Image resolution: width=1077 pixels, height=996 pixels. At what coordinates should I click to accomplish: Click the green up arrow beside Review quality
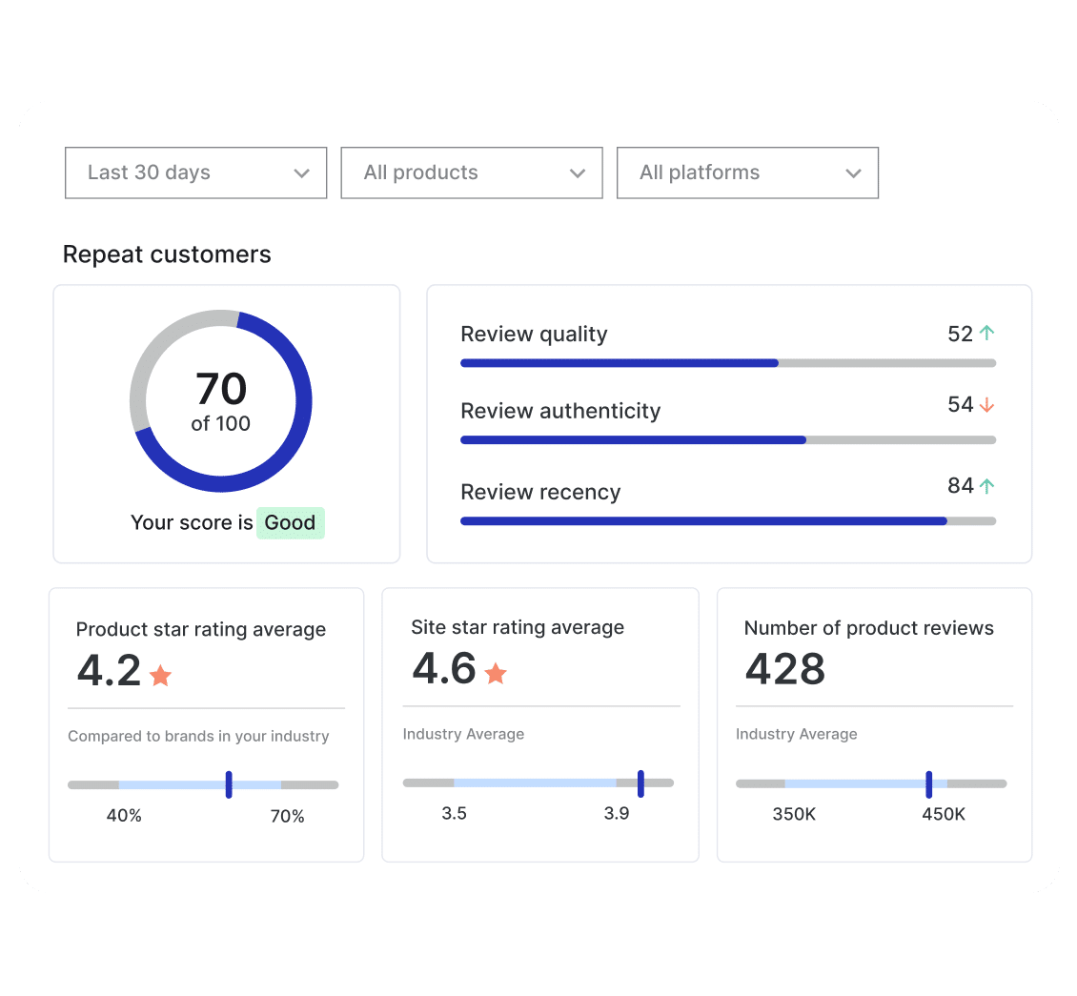(x=986, y=334)
